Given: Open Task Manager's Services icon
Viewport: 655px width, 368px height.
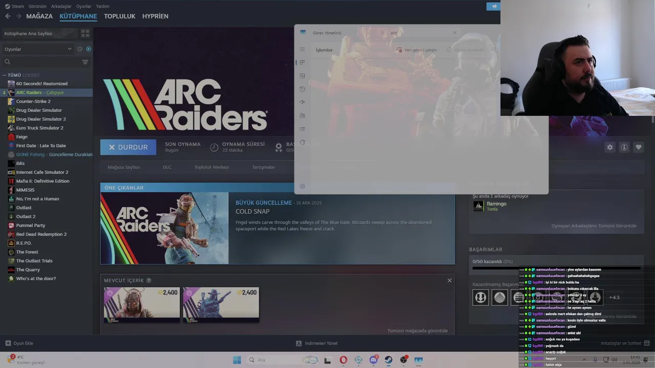Looking at the screenshot, I should pos(302,142).
